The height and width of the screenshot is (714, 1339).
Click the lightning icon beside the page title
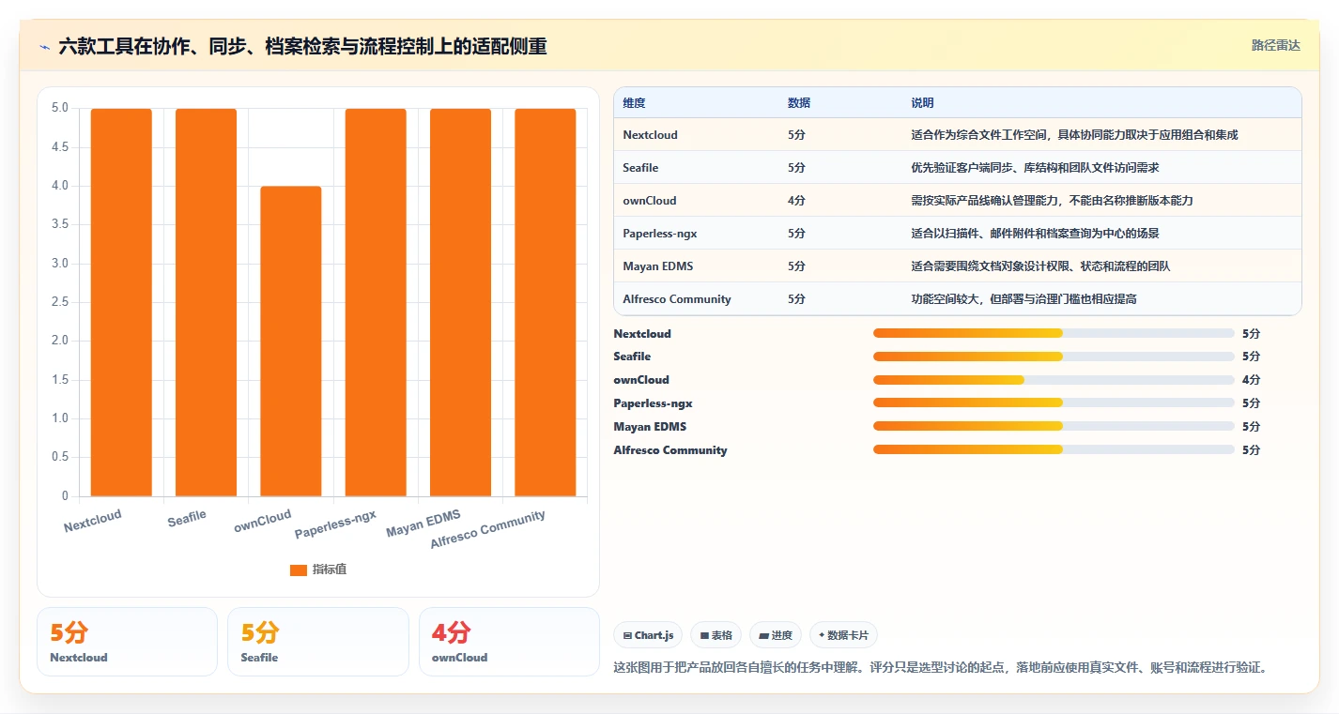44,46
